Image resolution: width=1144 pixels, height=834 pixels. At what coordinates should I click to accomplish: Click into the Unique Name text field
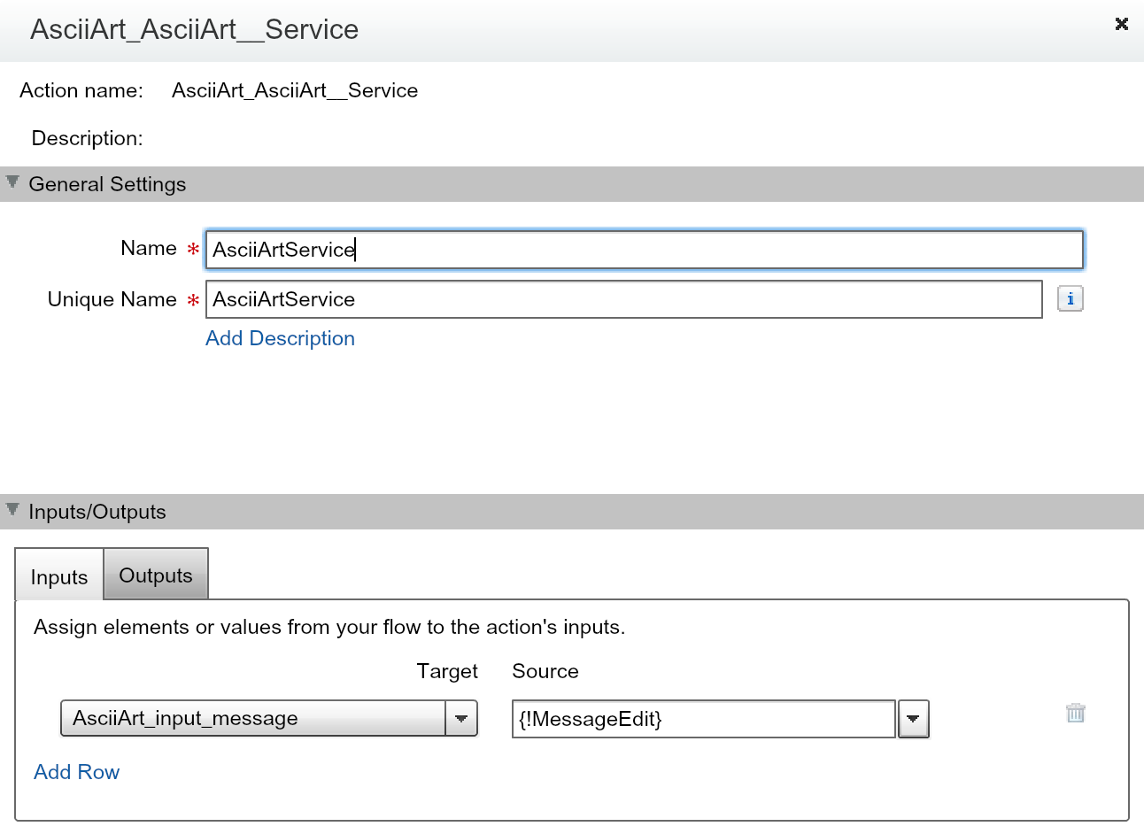tap(623, 299)
